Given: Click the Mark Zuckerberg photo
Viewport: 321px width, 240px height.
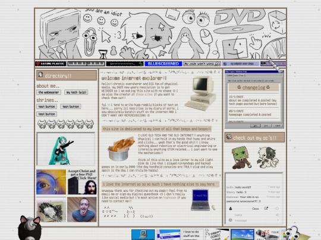Looking at the screenshot, I should [82, 209].
